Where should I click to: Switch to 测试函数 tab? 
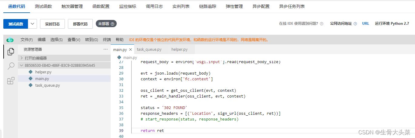coord(43,6)
